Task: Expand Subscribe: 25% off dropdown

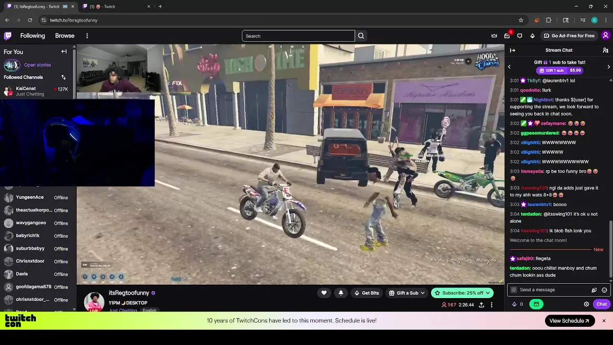Action: [x=462, y=293]
